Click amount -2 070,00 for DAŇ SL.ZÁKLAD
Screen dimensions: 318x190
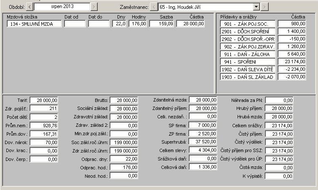point(292,77)
